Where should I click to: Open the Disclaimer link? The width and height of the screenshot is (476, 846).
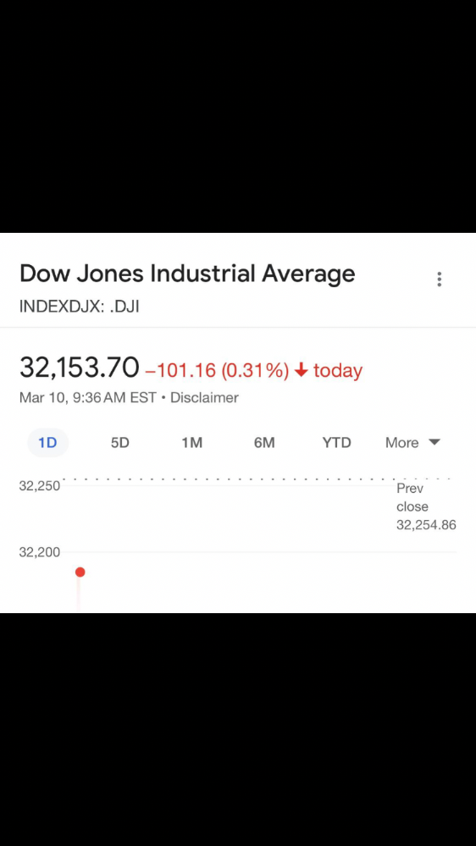(204, 398)
